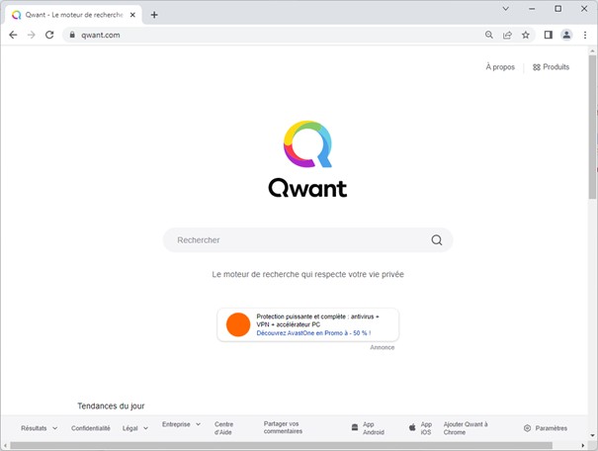
Task: Click the Android app icon
Action: coord(355,427)
